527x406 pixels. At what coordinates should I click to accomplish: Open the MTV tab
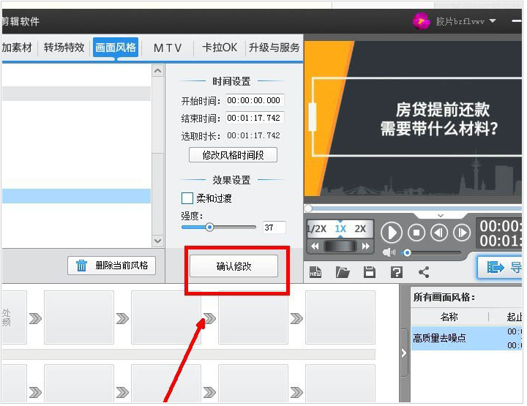pos(168,48)
